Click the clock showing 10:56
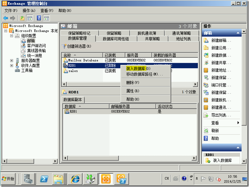Viewport: 249px width, 187px height. pyautogui.click(x=232, y=176)
